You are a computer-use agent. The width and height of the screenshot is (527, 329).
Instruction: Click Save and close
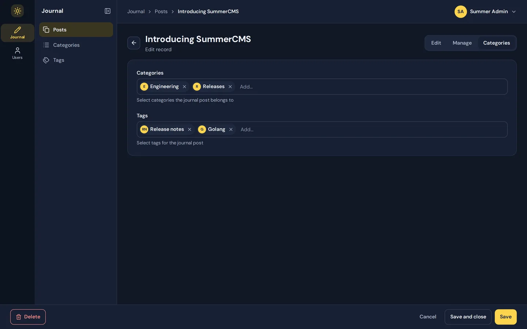click(468, 317)
